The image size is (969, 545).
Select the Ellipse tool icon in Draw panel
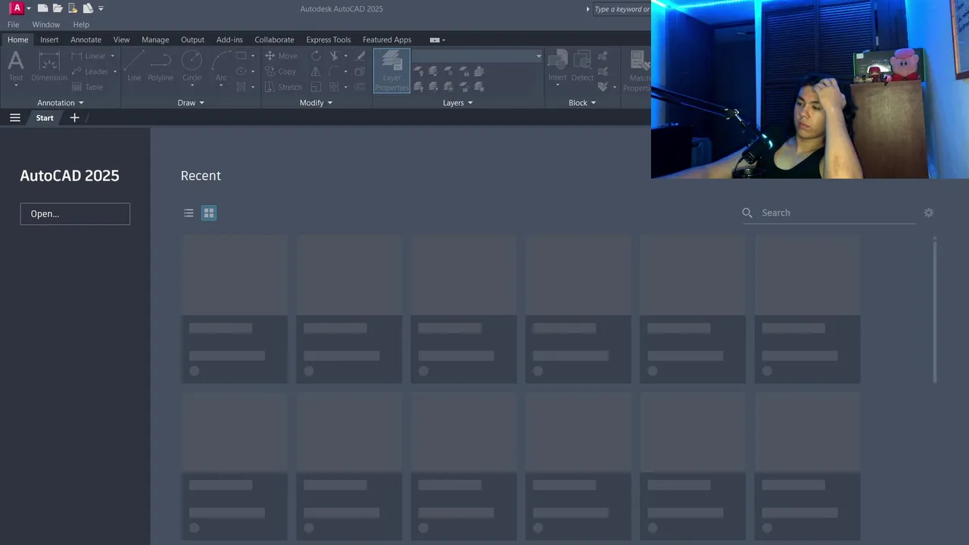pos(241,71)
